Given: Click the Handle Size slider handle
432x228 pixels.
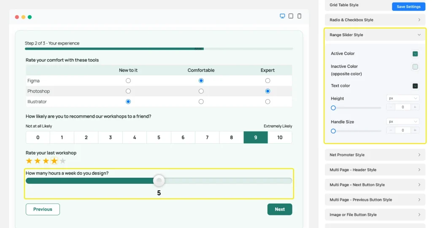Looking at the screenshot, I should click(333, 131).
